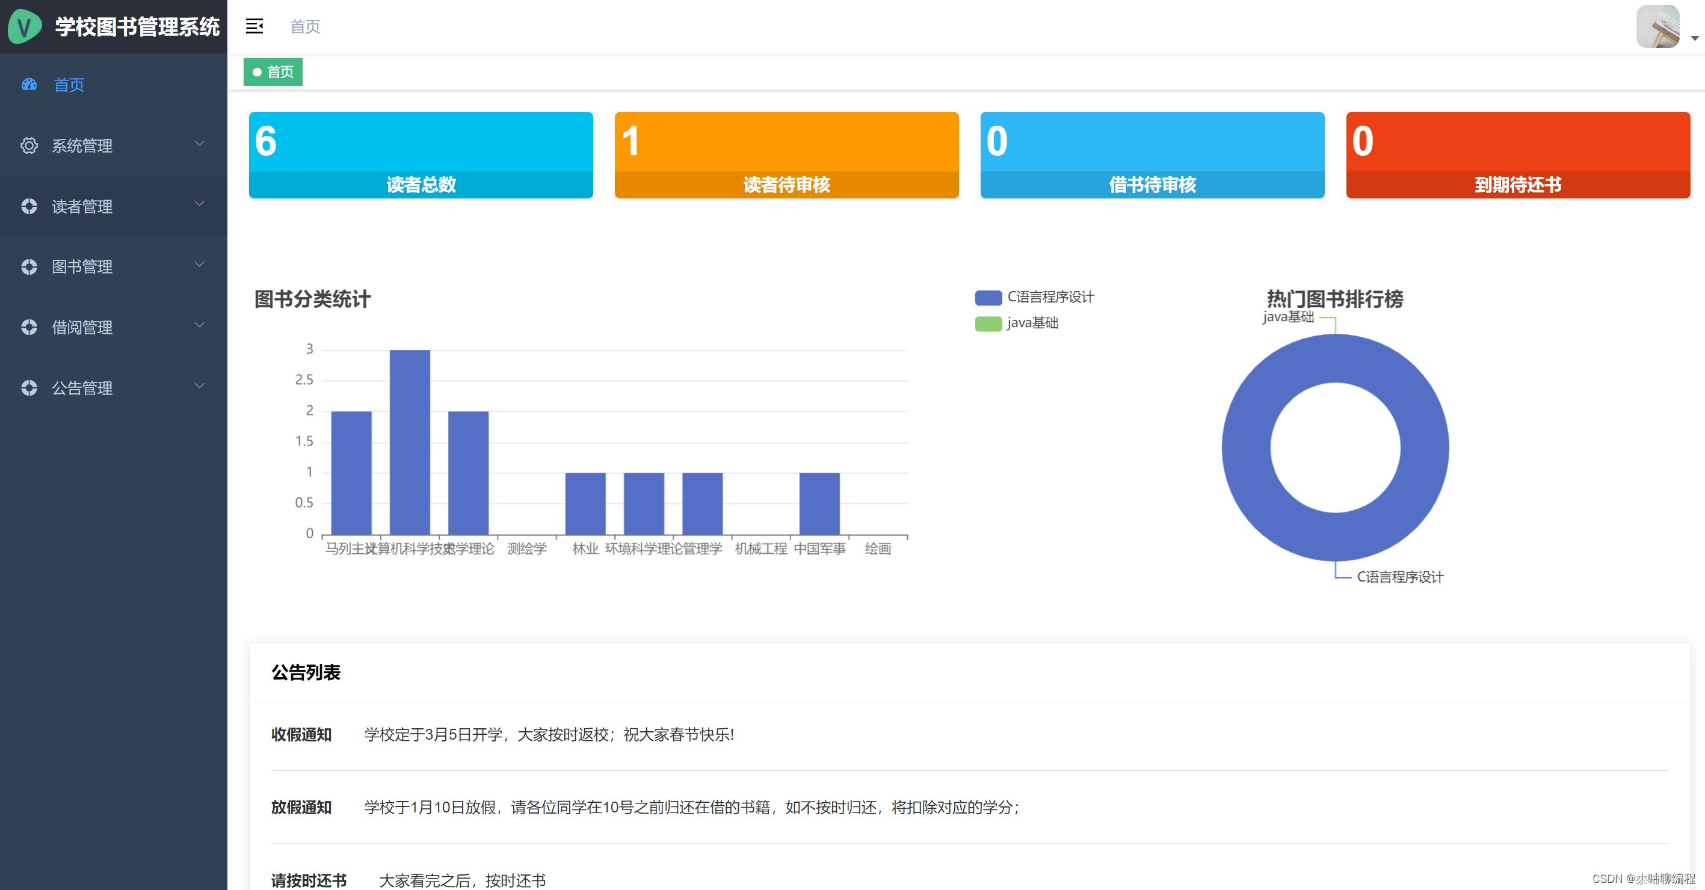The image size is (1705, 890).
Task: Click 首页 breadcrumb link in header
Action: (305, 26)
